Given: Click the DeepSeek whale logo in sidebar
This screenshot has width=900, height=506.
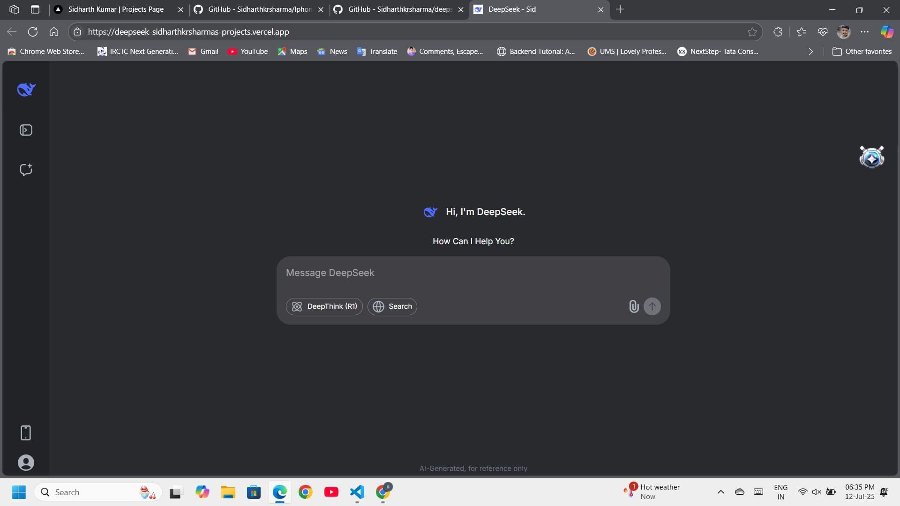Looking at the screenshot, I should [26, 89].
